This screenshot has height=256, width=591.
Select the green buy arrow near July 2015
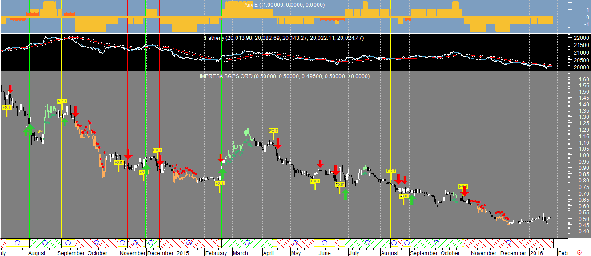click(x=345, y=194)
